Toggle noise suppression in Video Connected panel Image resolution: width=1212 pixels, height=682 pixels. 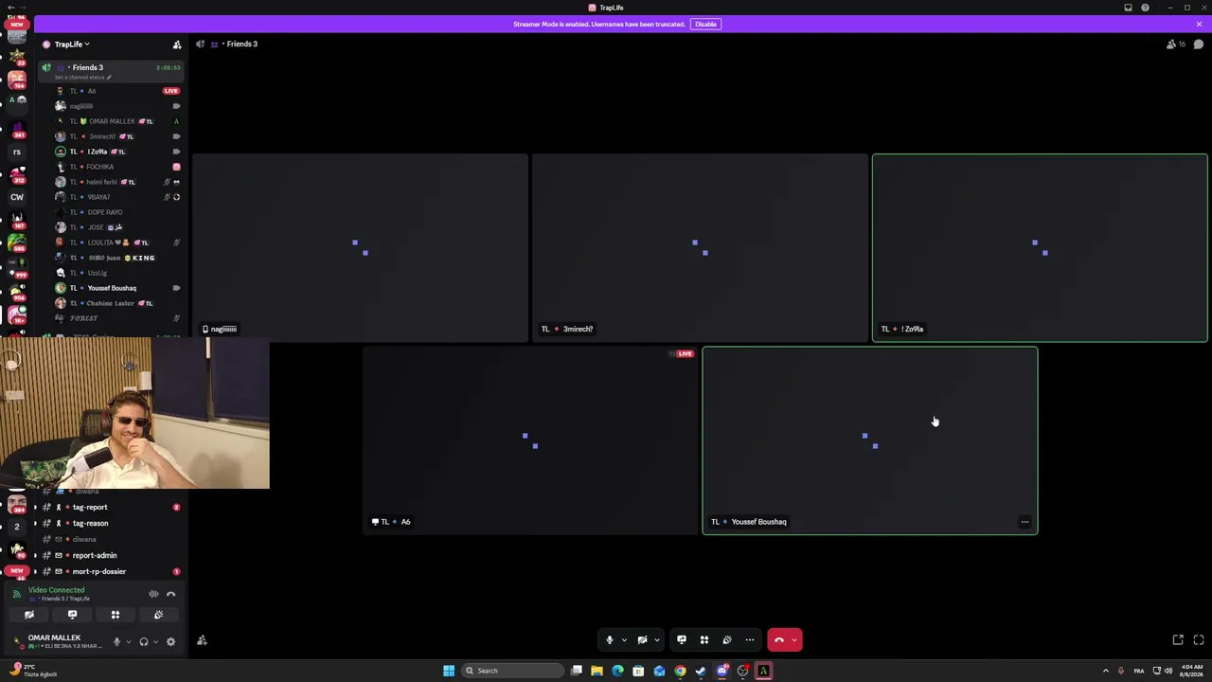153,594
